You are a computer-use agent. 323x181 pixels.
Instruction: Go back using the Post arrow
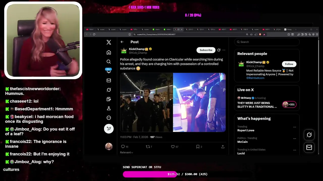122,42
